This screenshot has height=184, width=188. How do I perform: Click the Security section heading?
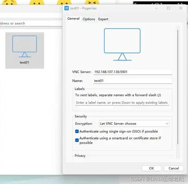point(81,116)
